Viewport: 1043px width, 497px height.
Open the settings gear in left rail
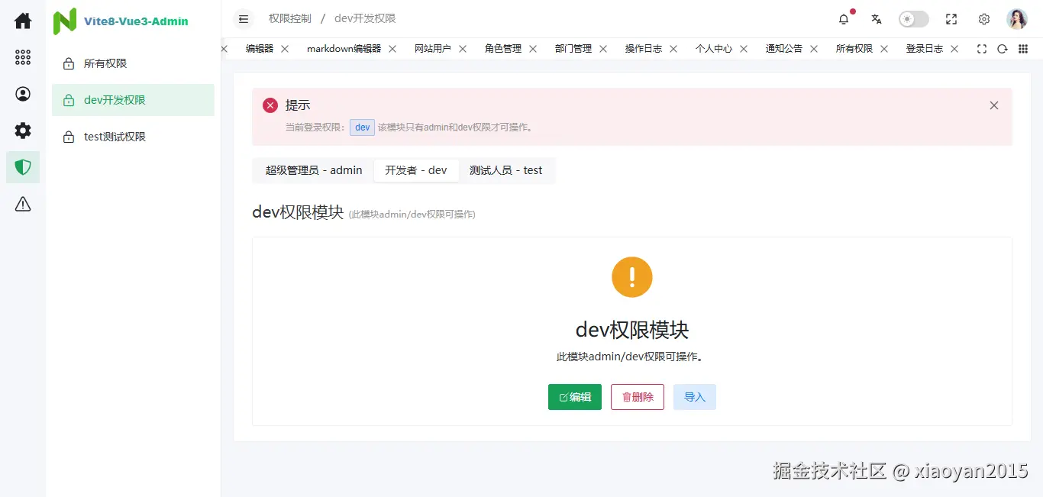(23, 131)
